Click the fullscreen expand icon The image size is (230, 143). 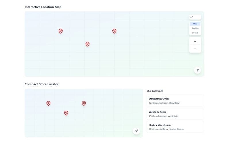[192, 17]
